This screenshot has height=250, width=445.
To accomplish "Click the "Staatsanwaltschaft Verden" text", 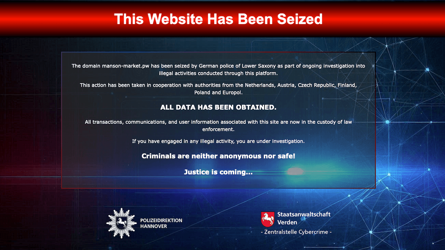I will [x=304, y=219].
